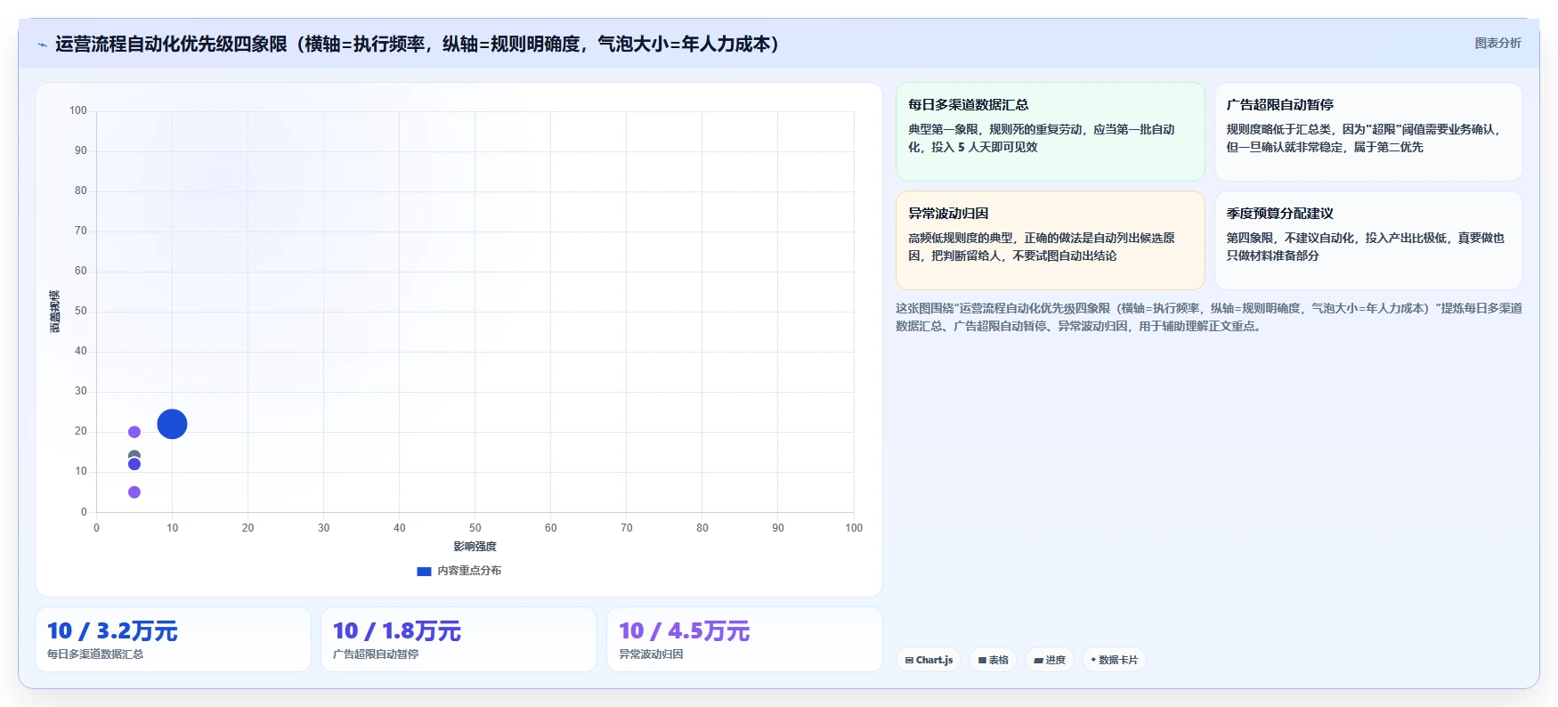The height and width of the screenshot is (707, 1558).
Task: Click the description text 第四象限，不建议自动化
Action: click(x=1365, y=247)
